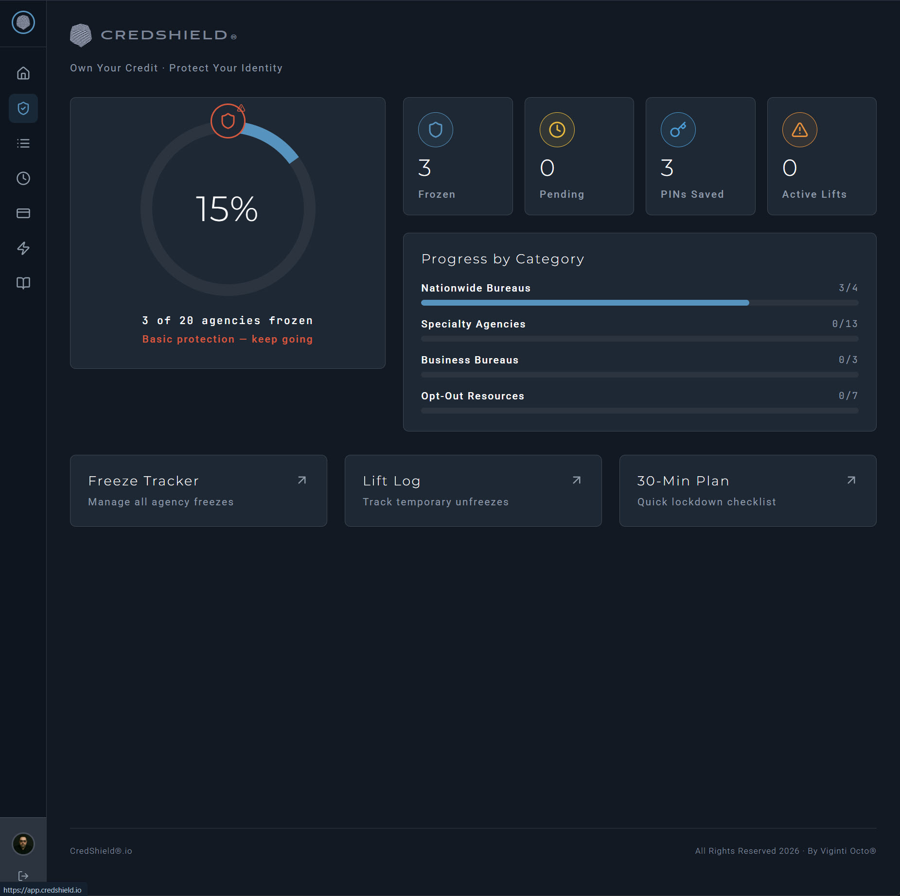This screenshot has width=900, height=896.
Task: Click the Freeze Tracker arrow icon
Action: coord(302,480)
